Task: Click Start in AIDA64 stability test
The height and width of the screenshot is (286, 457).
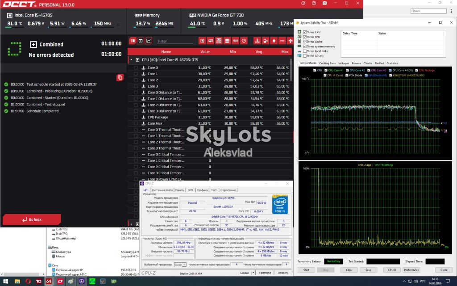Action: point(306,270)
